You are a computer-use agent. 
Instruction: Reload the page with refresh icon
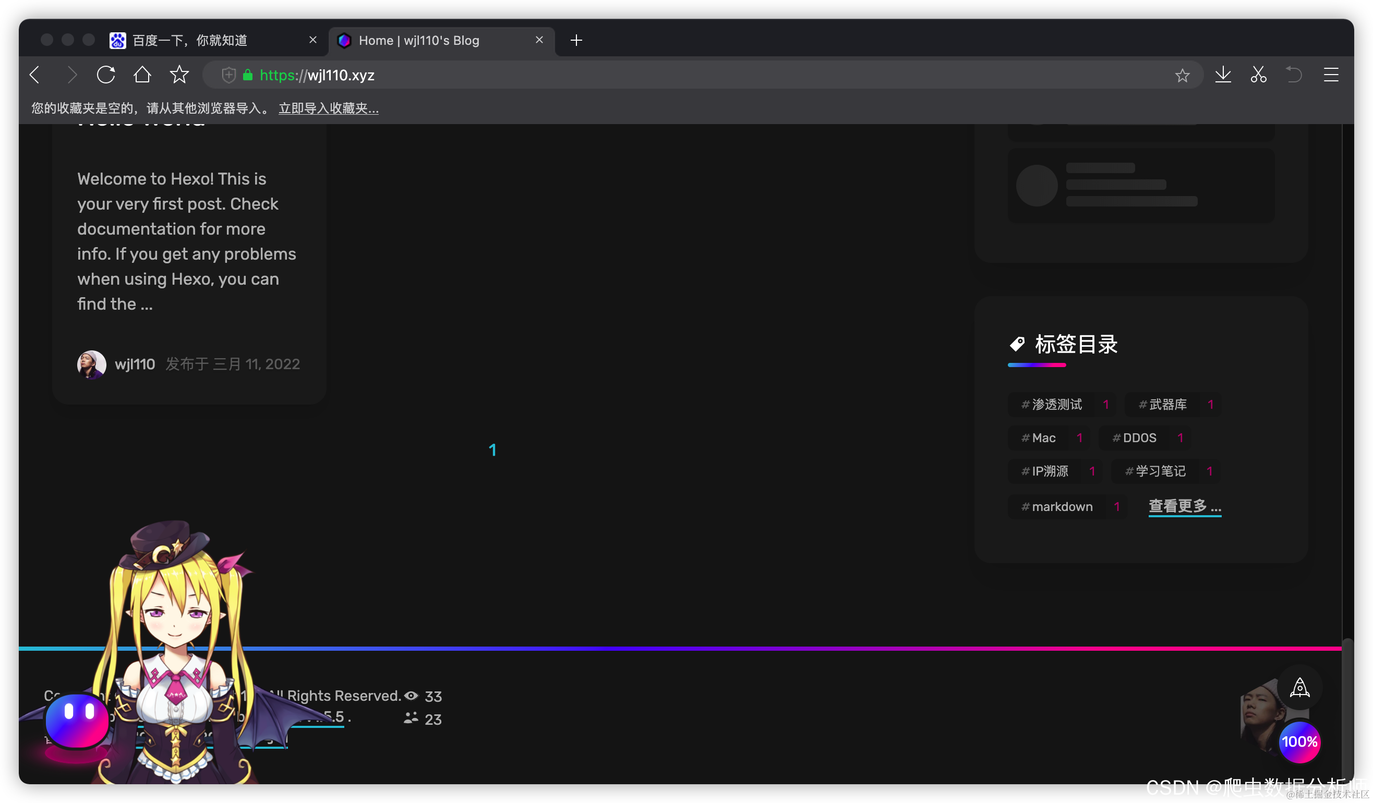click(x=106, y=75)
